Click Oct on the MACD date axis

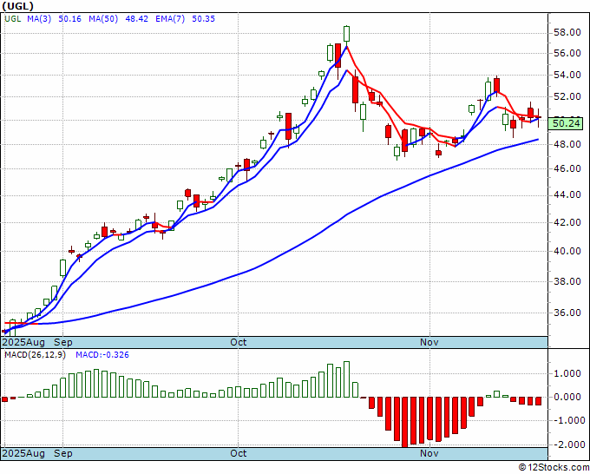click(239, 453)
